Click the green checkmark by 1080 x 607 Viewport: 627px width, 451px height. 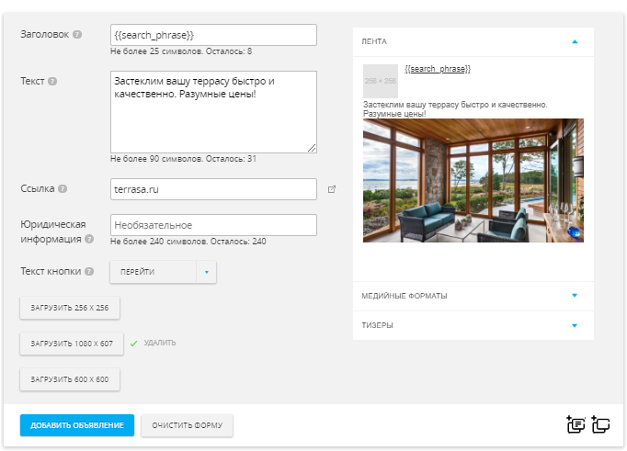pos(133,344)
